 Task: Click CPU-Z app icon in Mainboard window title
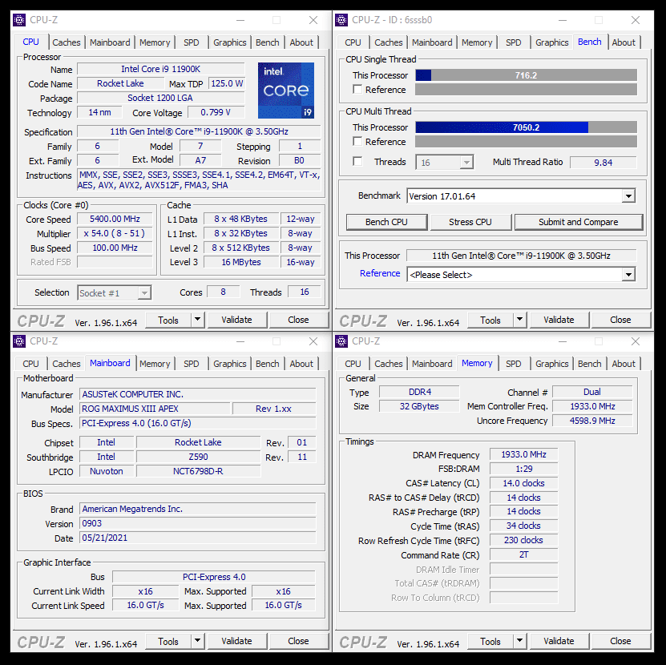19,341
